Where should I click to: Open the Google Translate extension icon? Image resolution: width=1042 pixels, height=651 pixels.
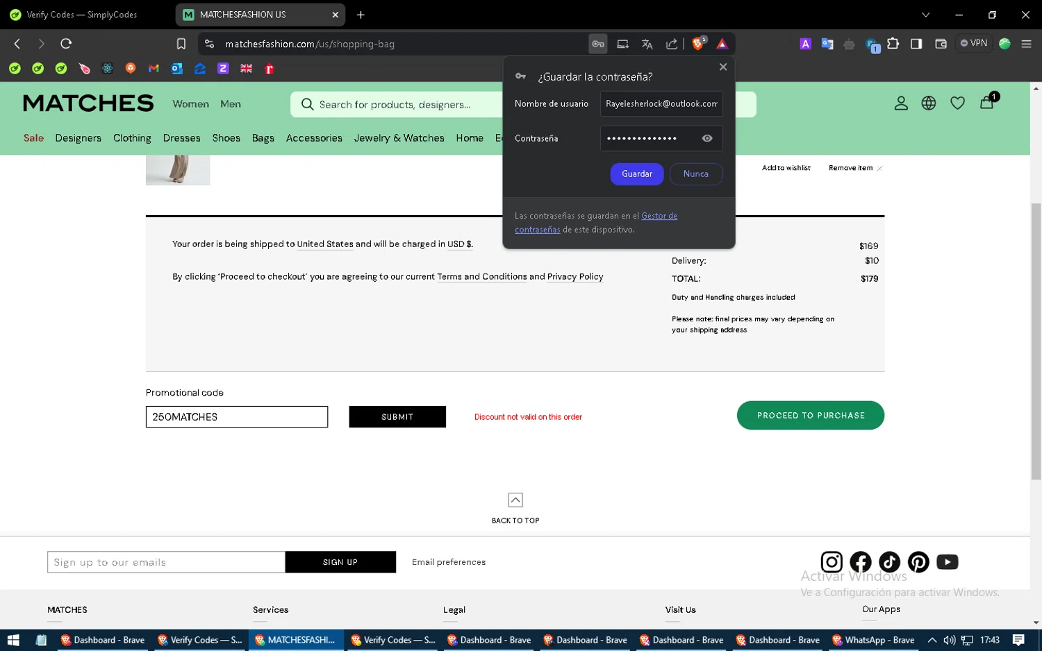827,44
